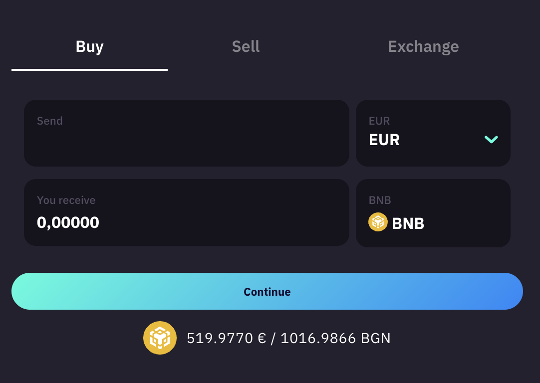Click the large BNB logo beside the price
Screen dimensions: 540x383
(160, 338)
